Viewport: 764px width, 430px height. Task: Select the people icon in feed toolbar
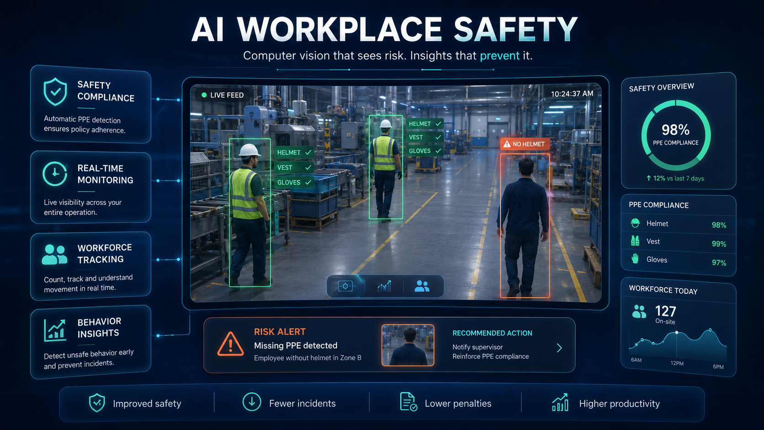[x=422, y=286]
